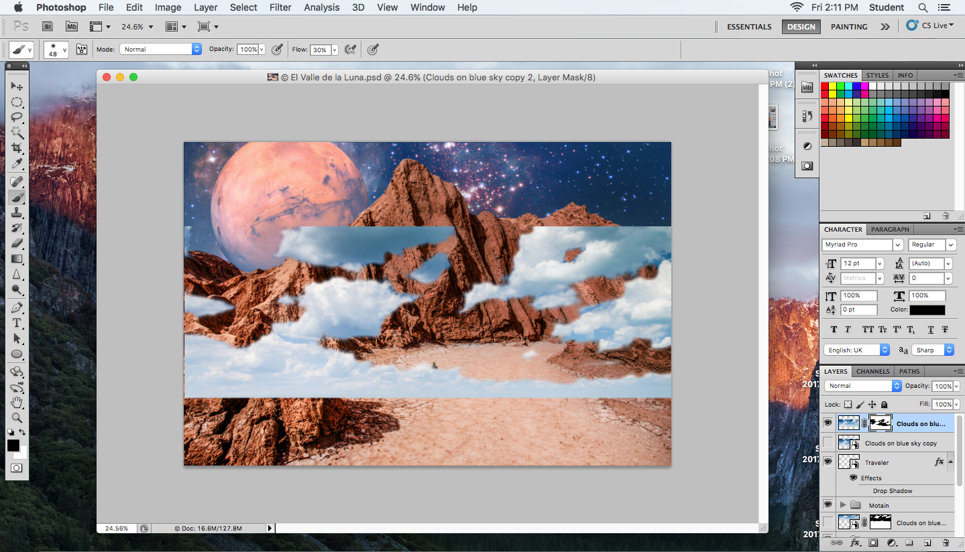The image size is (965, 552).
Task: Select the Pen tool
Action: 17,307
